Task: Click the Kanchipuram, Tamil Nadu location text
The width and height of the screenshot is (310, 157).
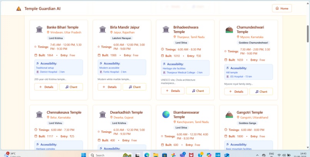Action: (193, 122)
